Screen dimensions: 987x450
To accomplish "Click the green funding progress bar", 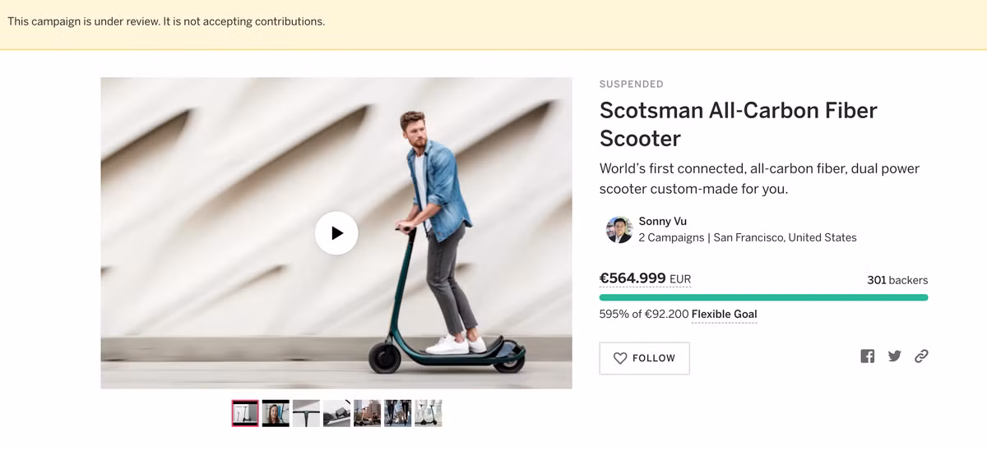I will click(x=763, y=297).
